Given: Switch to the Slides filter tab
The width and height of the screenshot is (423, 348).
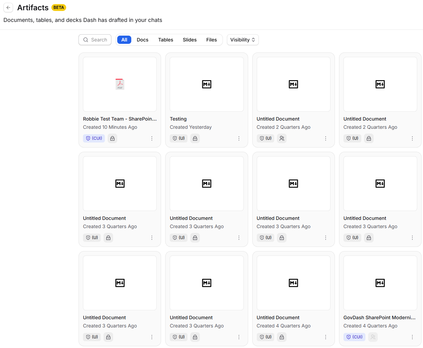Looking at the screenshot, I should coord(190,40).
